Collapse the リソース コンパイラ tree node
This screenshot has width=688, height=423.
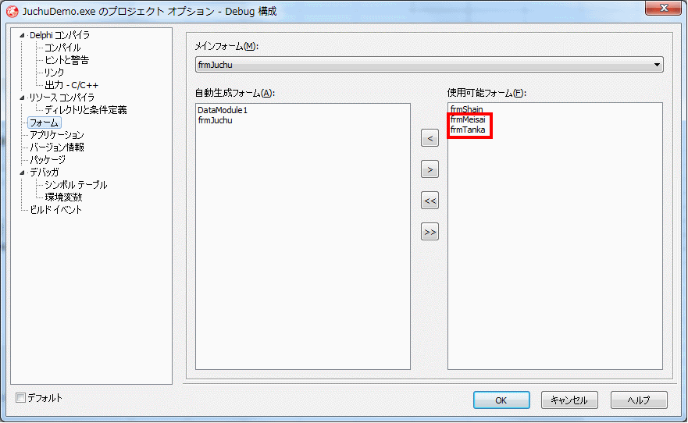(x=22, y=98)
